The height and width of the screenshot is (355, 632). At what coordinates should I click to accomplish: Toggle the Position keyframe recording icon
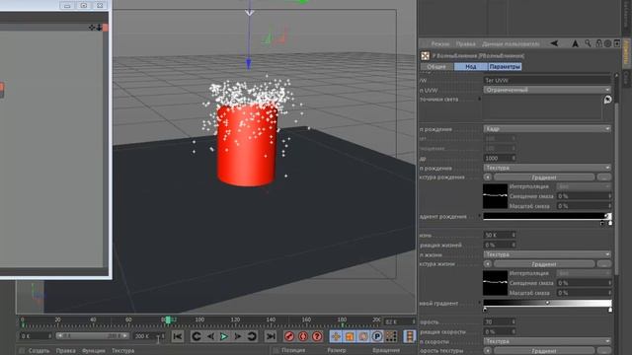pyautogui.click(x=336, y=336)
